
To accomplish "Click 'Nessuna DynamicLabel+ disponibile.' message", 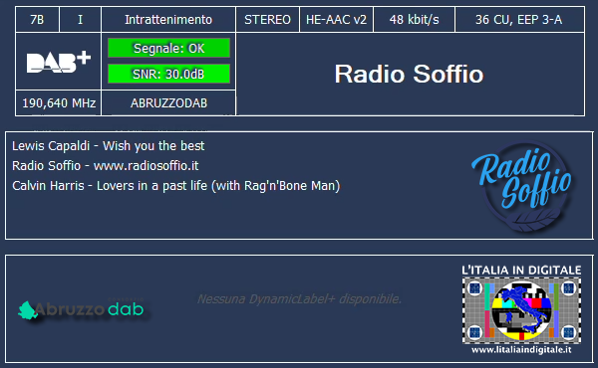I will 299,299.
